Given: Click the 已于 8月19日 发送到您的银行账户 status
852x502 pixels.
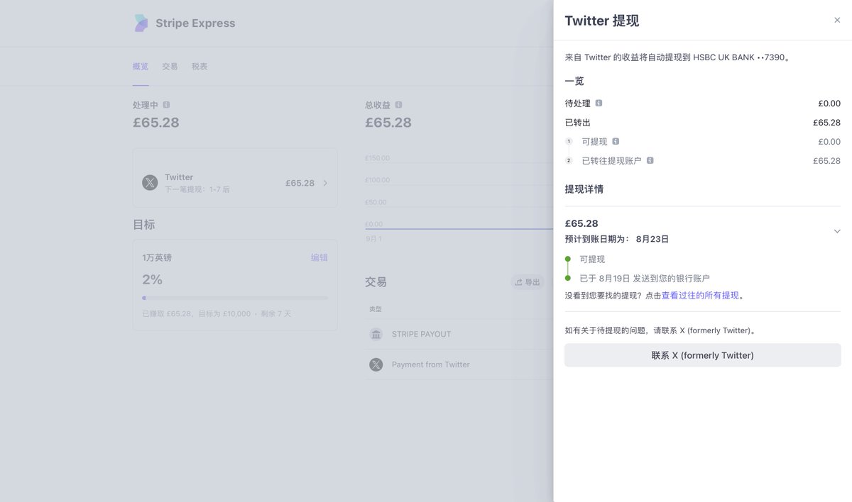Looking at the screenshot, I should click(x=645, y=279).
